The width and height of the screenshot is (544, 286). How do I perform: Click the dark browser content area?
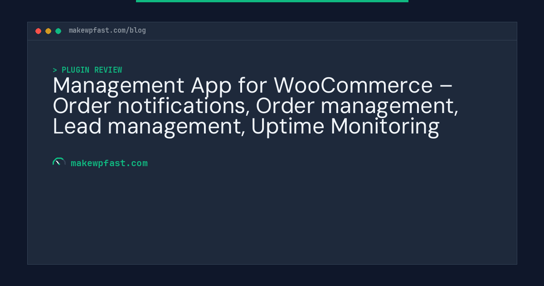272,213
